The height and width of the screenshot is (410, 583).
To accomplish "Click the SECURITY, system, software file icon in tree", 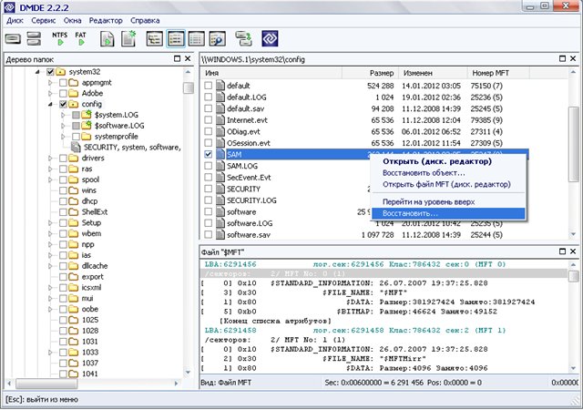I will (76, 147).
